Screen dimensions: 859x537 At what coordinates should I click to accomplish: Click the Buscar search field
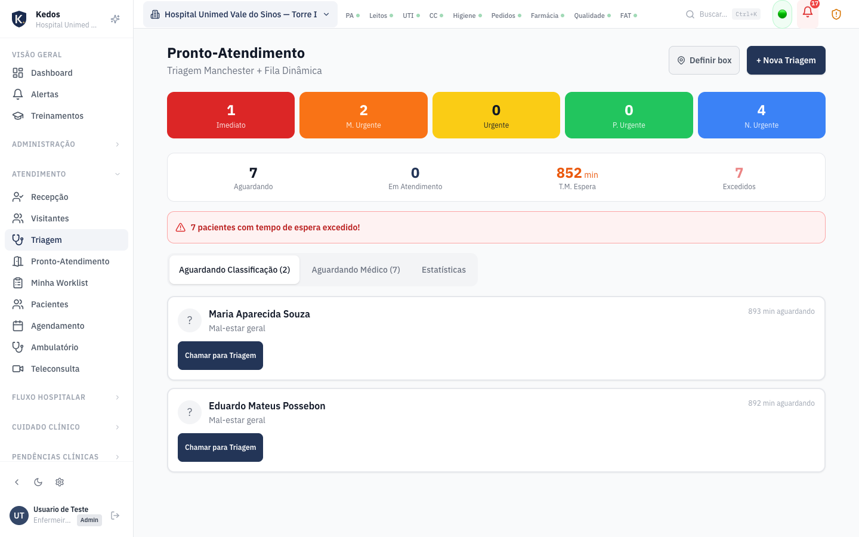[722, 14]
